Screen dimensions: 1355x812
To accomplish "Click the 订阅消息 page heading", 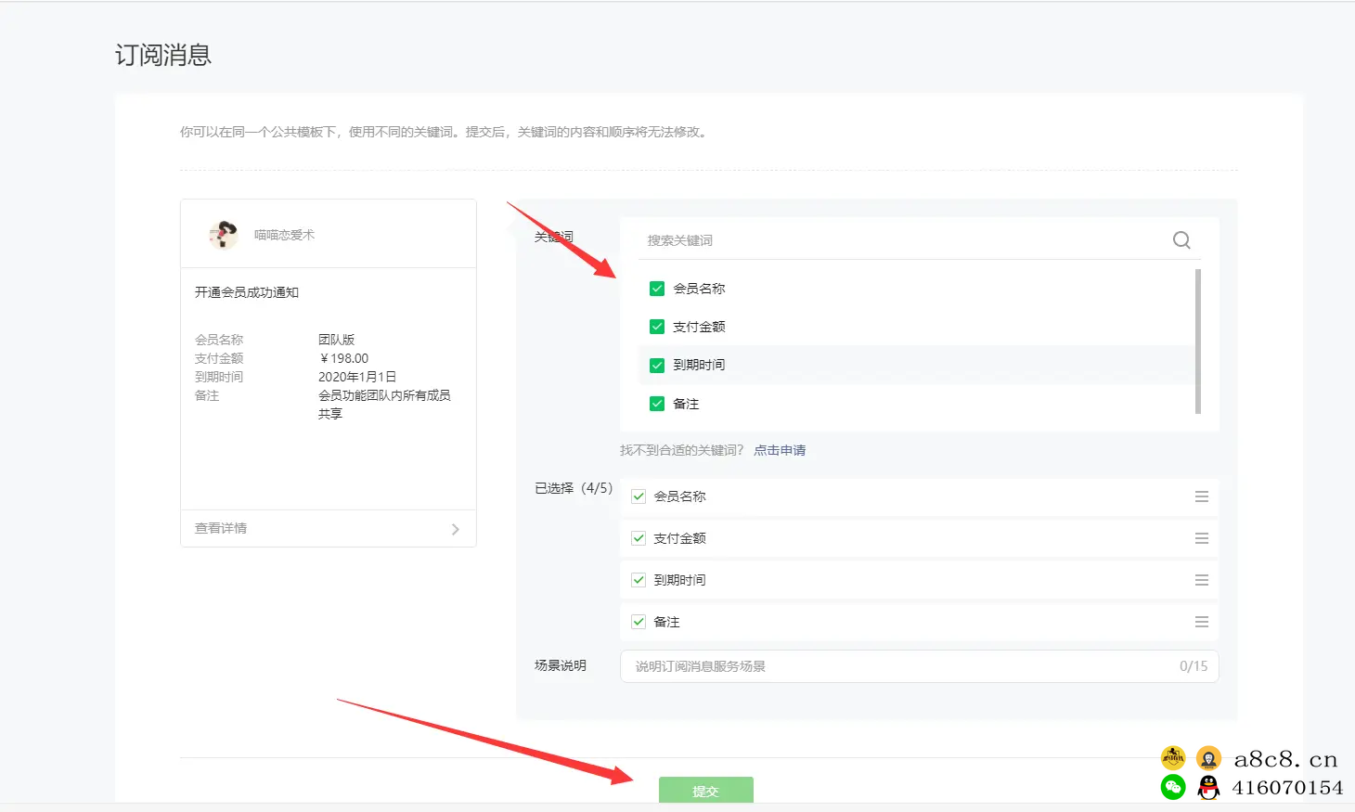I will [x=163, y=55].
